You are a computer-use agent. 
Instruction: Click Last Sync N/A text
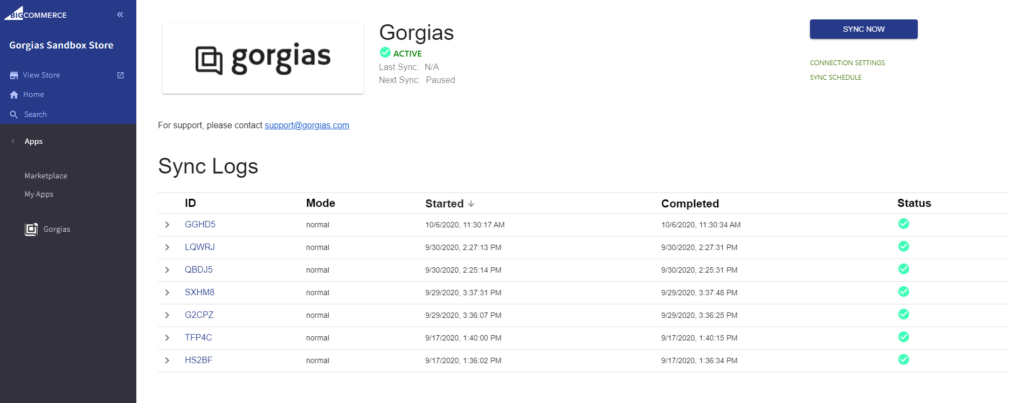point(408,67)
